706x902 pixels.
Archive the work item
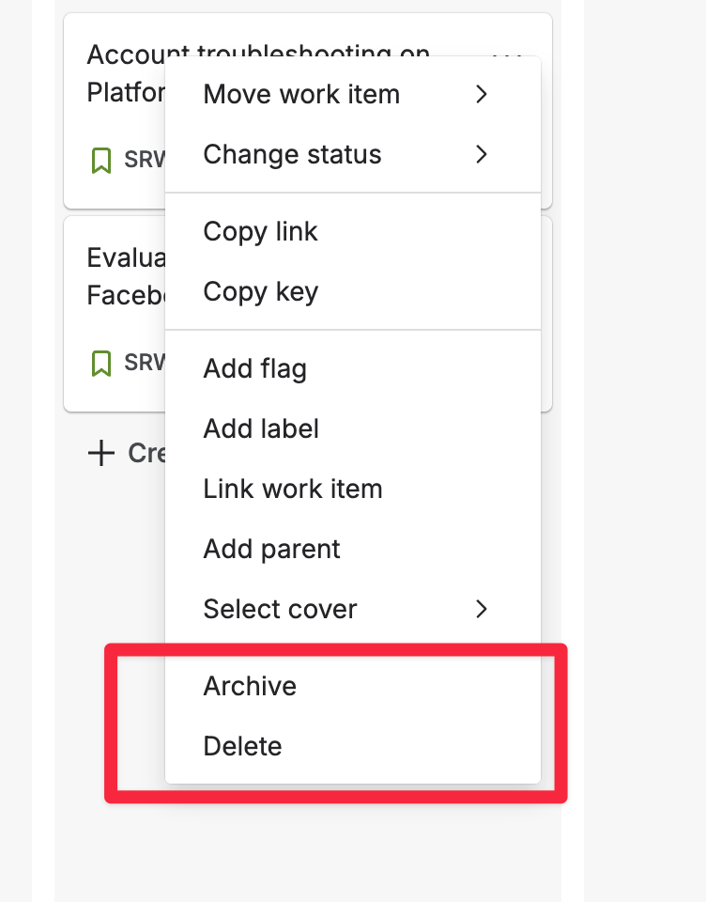(x=352, y=686)
